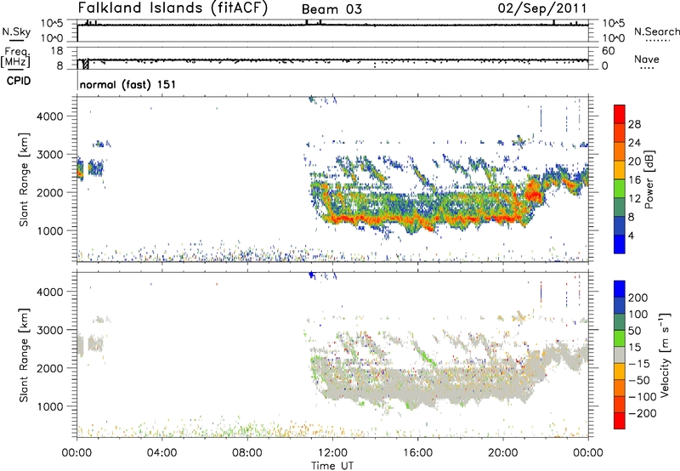Click the 'Beam 03' label
This screenshot has height=471, width=680.
tap(331, 9)
